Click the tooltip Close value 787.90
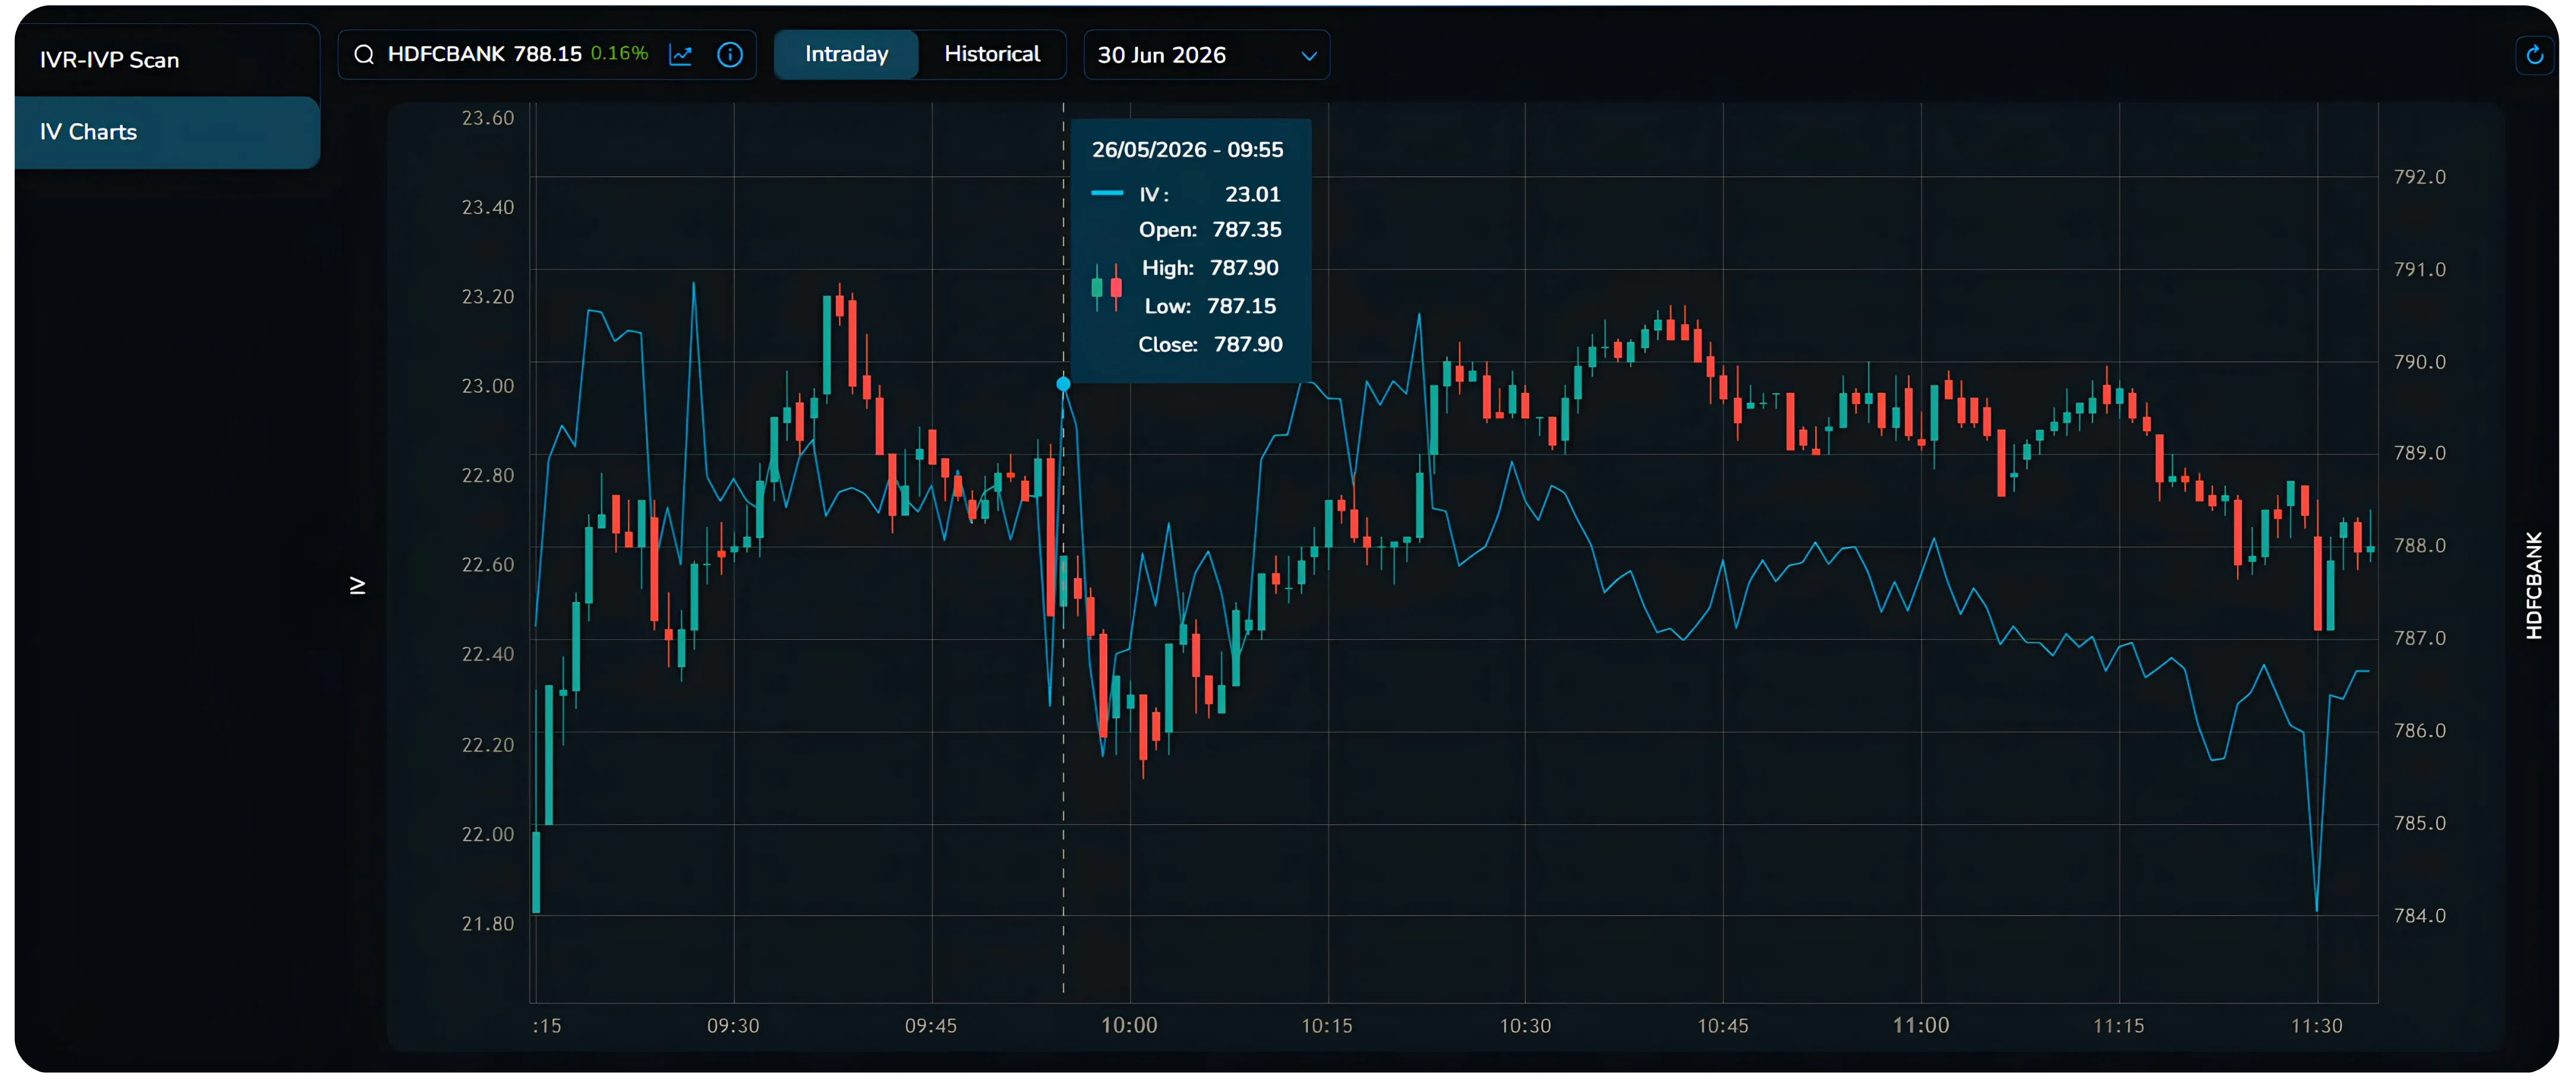Viewport: 2576px width, 1087px height. tap(1248, 344)
